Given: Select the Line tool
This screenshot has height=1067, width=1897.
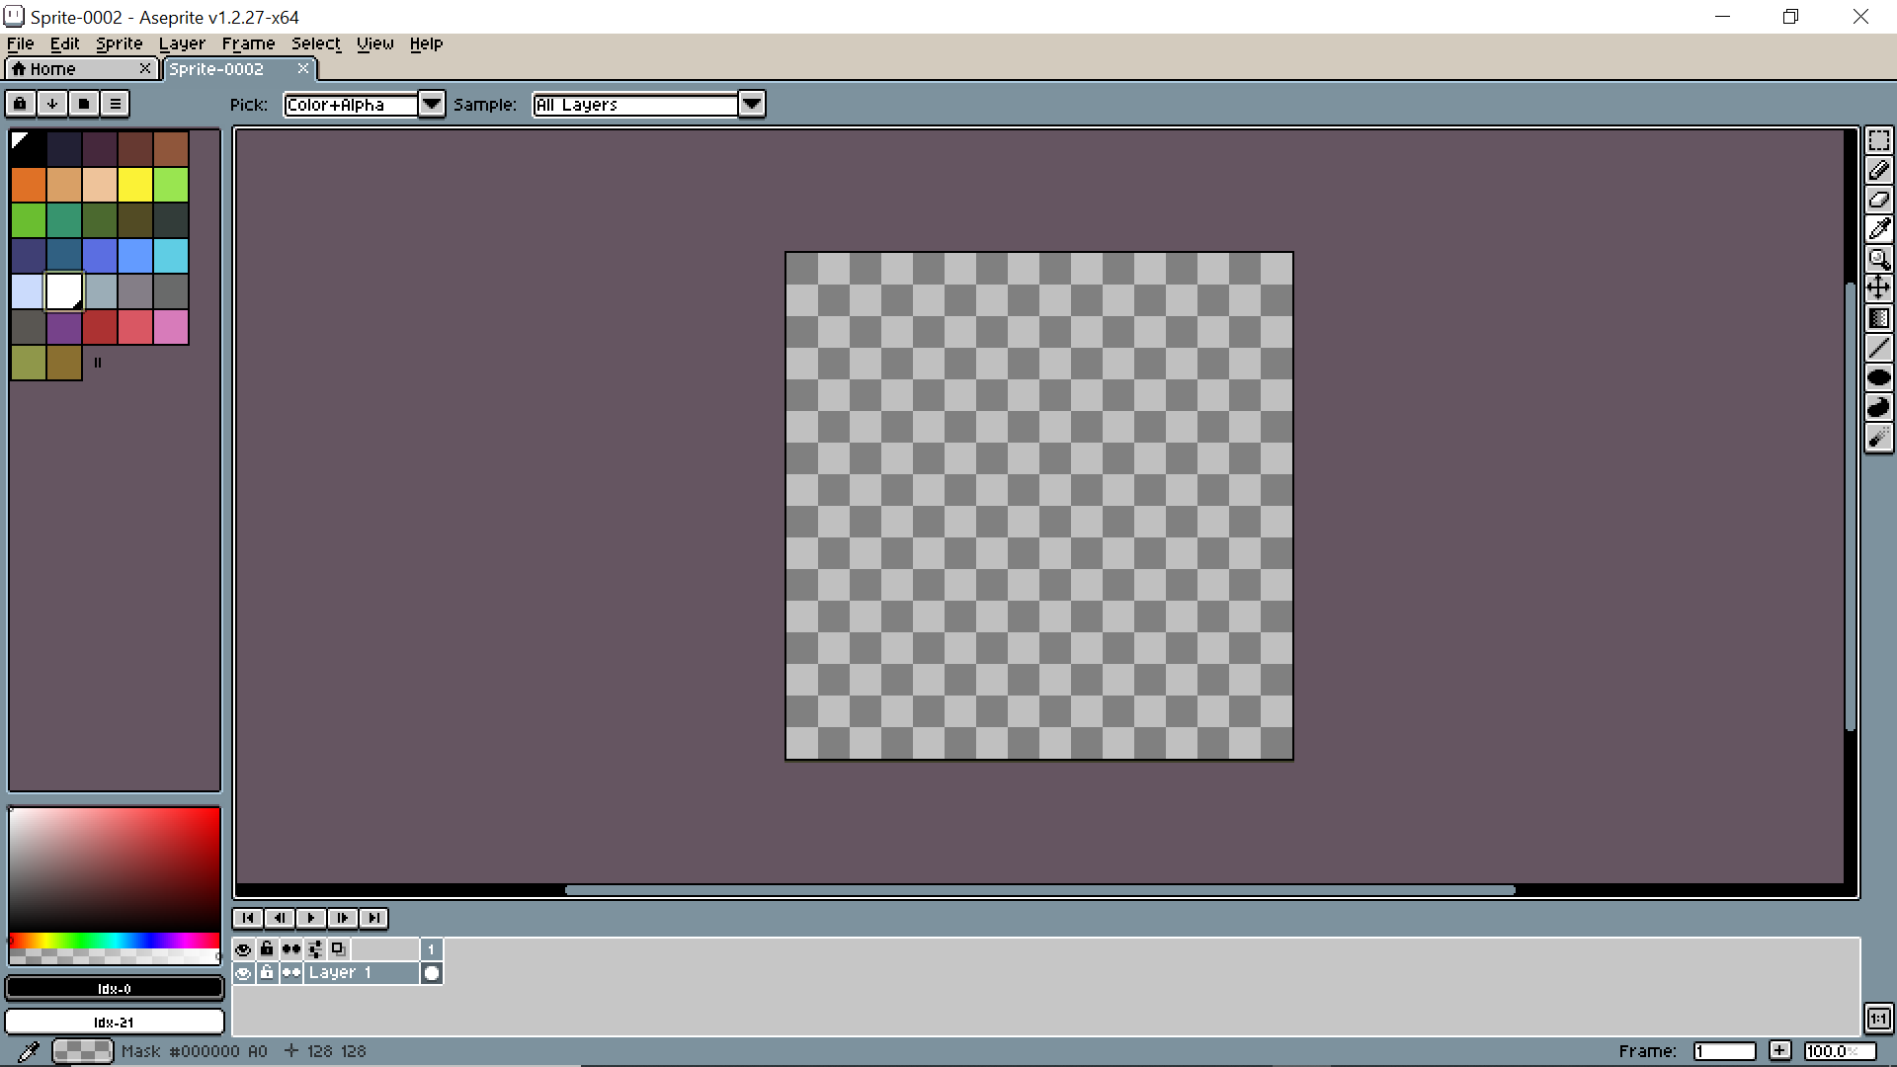Looking at the screenshot, I should (1879, 348).
